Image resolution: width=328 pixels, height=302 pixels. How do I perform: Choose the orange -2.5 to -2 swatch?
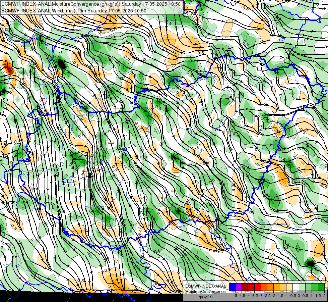pos(270,287)
